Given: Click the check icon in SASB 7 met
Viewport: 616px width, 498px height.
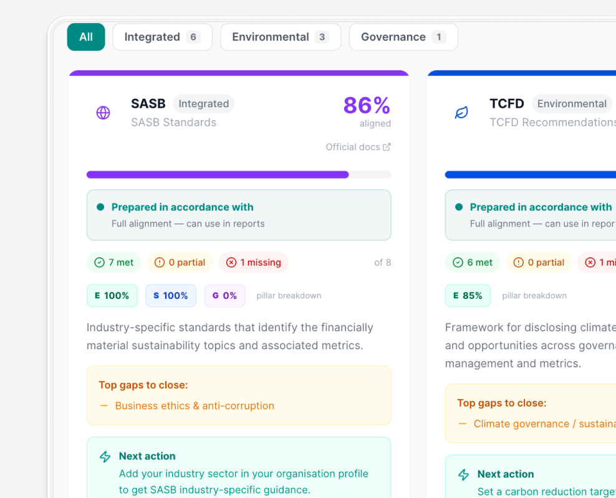Looking at the screenshot, I should click(x=99, y=262).
